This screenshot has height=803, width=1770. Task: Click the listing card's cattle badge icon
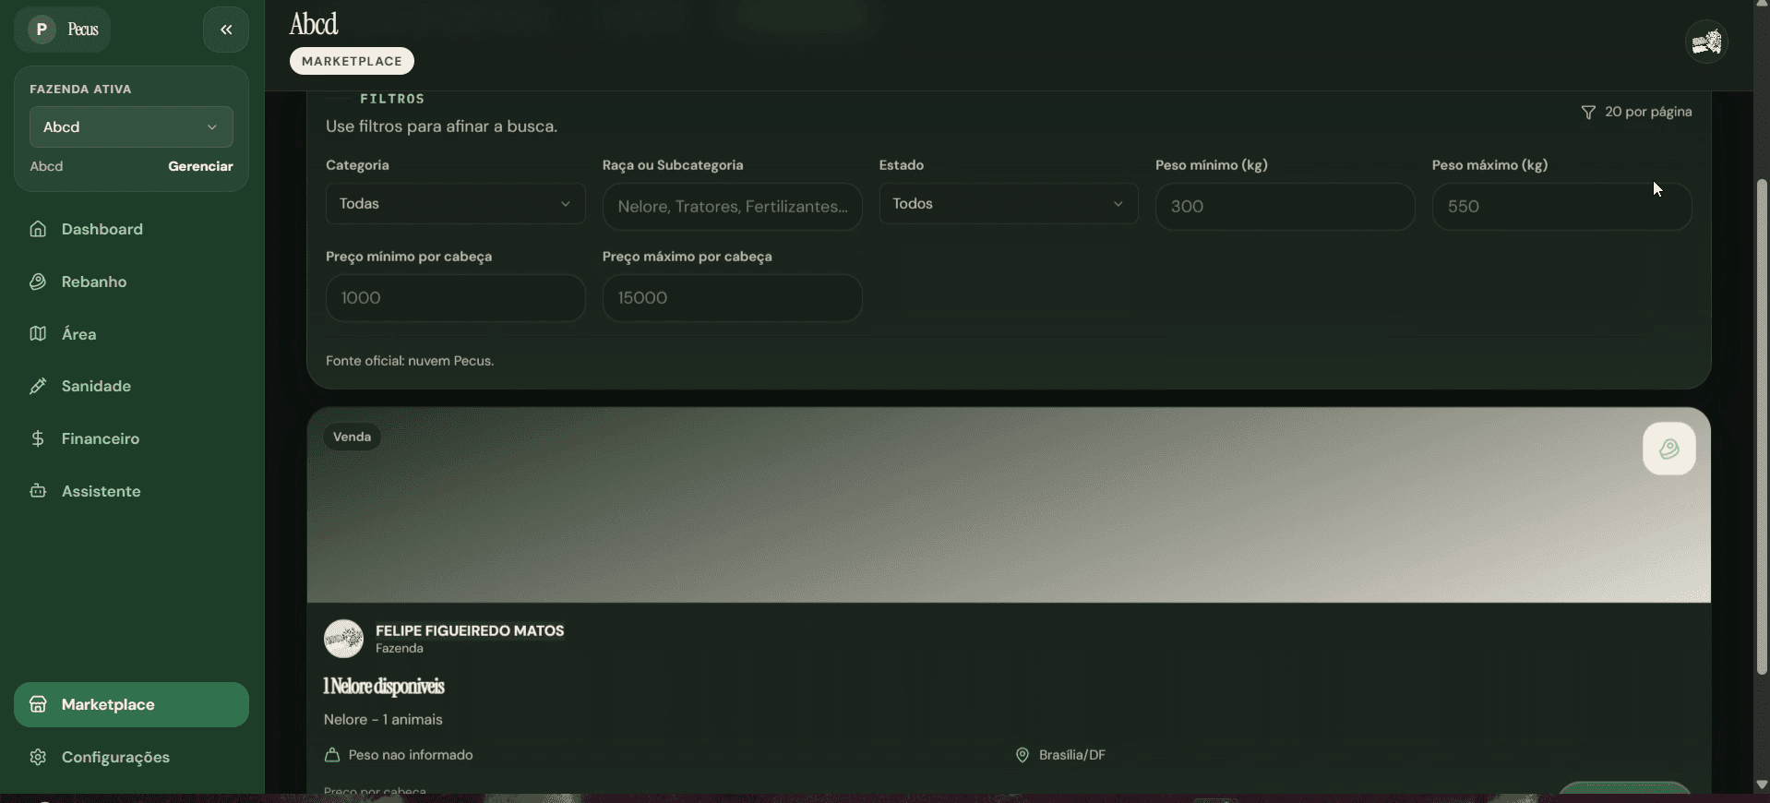click(1668, 449)
